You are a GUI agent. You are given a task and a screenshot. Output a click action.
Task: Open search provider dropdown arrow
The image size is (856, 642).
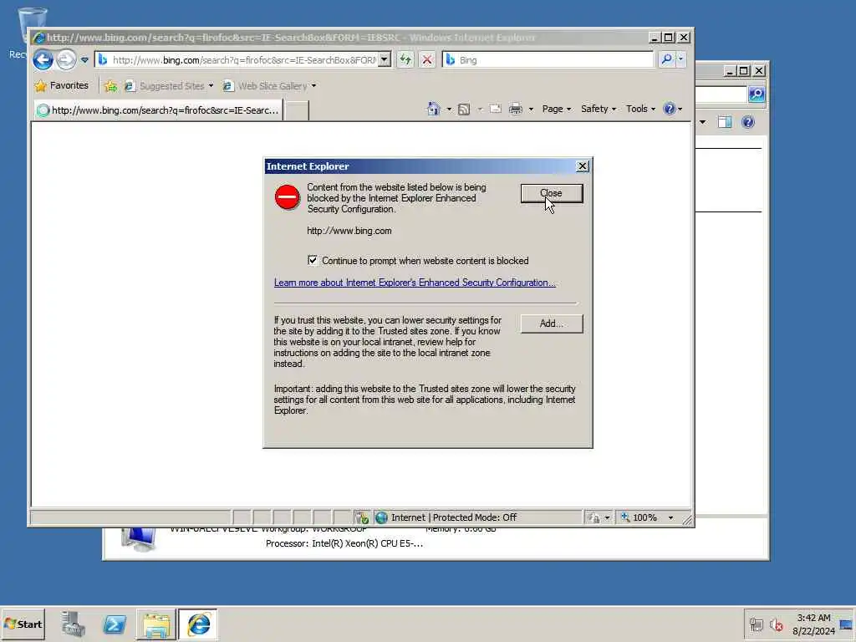pyautogui.click(x=680, y=59)
